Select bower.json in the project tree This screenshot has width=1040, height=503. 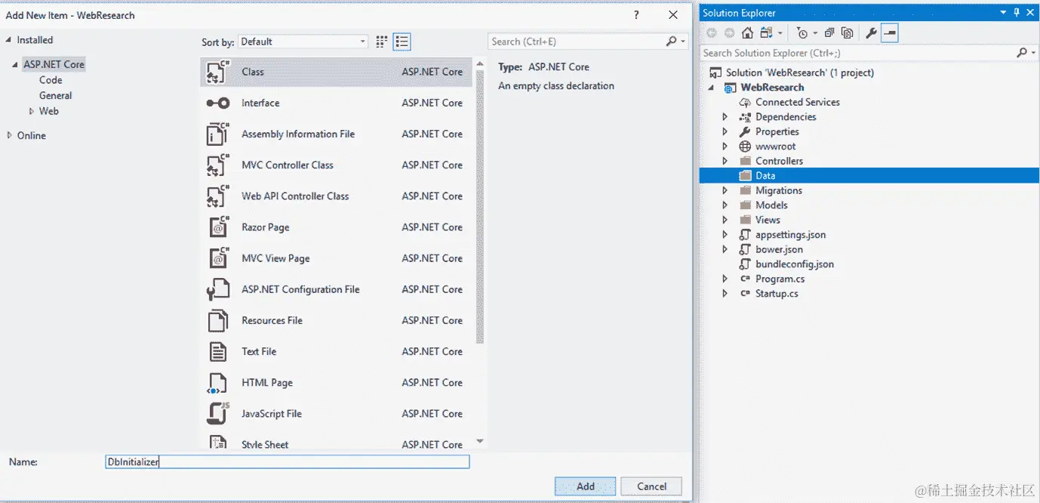[x=779, y=249]
